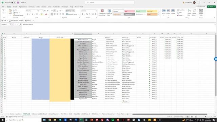217x122 pixels.
Task: Open the Fill Color dropdown arrow
Action: (44, 14)
